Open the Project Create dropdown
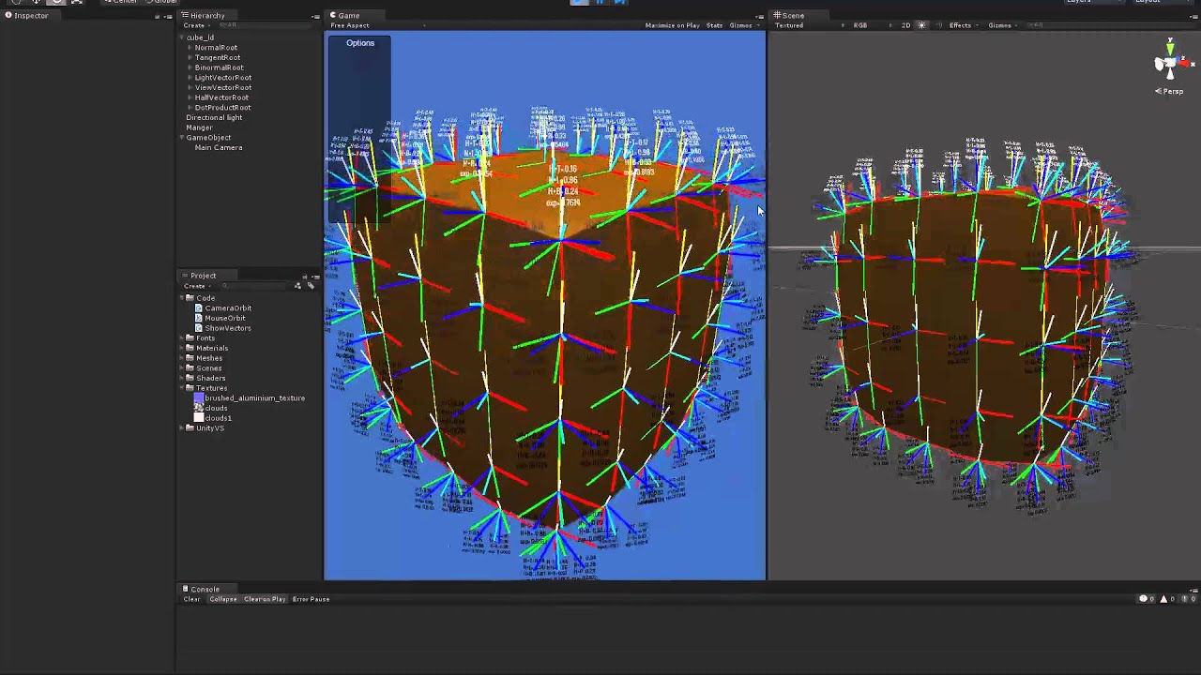 click(x=195, y=286)
